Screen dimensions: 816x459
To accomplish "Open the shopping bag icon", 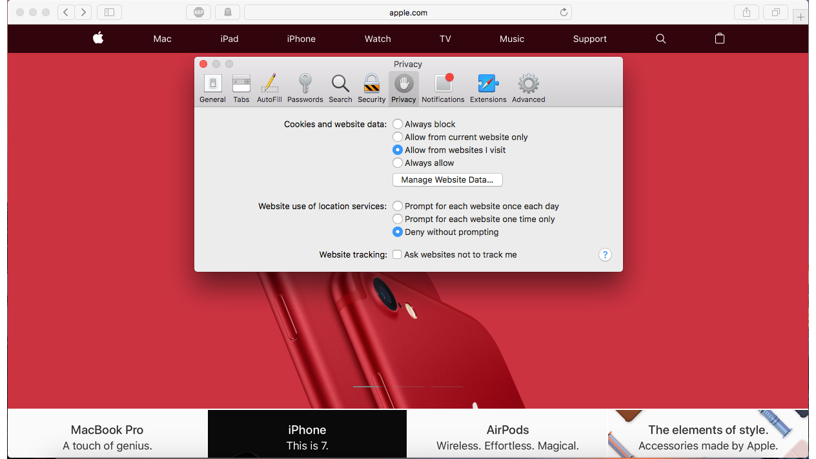I will tap(720, 39).
